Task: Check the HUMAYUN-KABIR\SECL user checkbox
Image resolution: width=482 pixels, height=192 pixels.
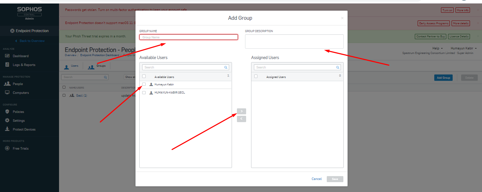Action: point(144,92)
